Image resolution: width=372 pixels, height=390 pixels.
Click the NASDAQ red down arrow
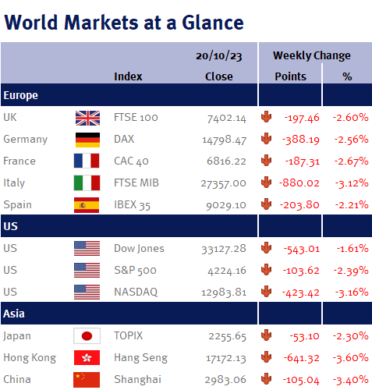(266, 292)
